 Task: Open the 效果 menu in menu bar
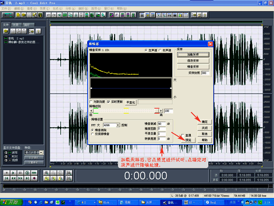tap(45, 8)
